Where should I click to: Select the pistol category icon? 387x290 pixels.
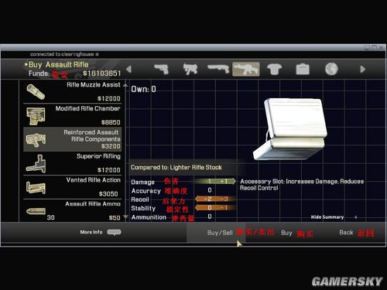pyautogui.click(x=162, y=69)
